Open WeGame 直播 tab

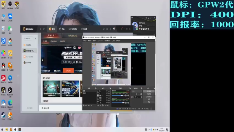pyautogui.click(x=84, y=29)
